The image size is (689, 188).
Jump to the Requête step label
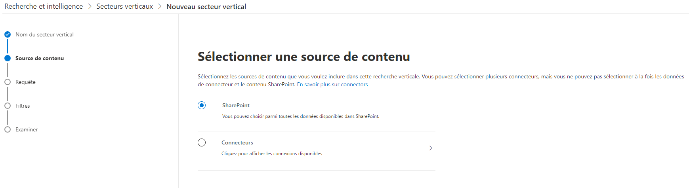click(25, 82)
